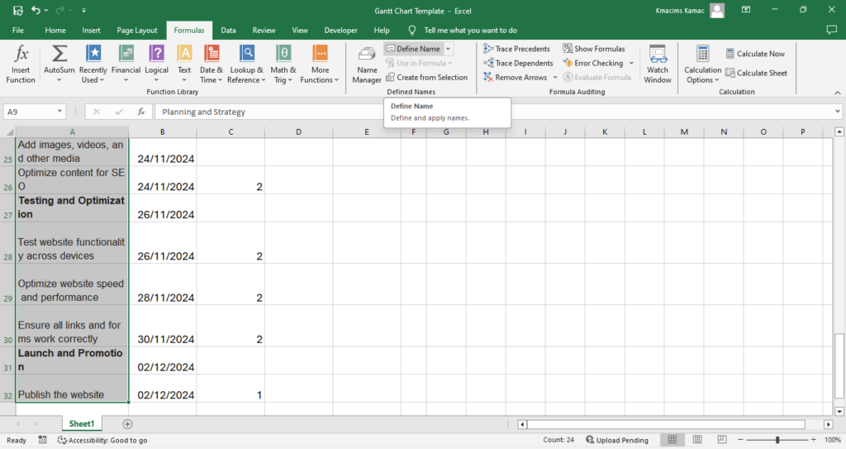Click zoom in plus button
Viewport: 846px width, 449px height.
point(814,440)
